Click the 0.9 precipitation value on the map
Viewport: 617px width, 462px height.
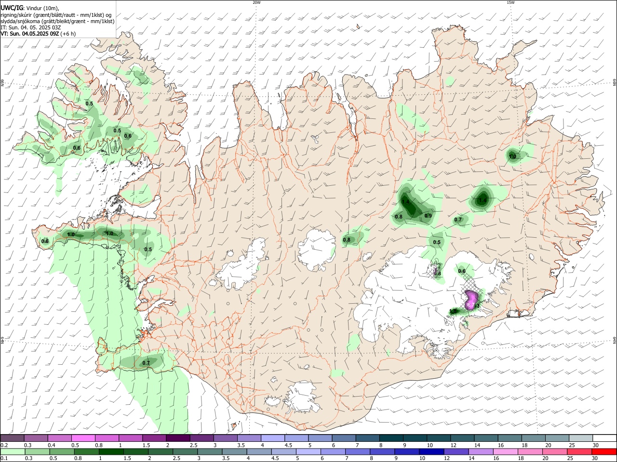tap(428, 216)
